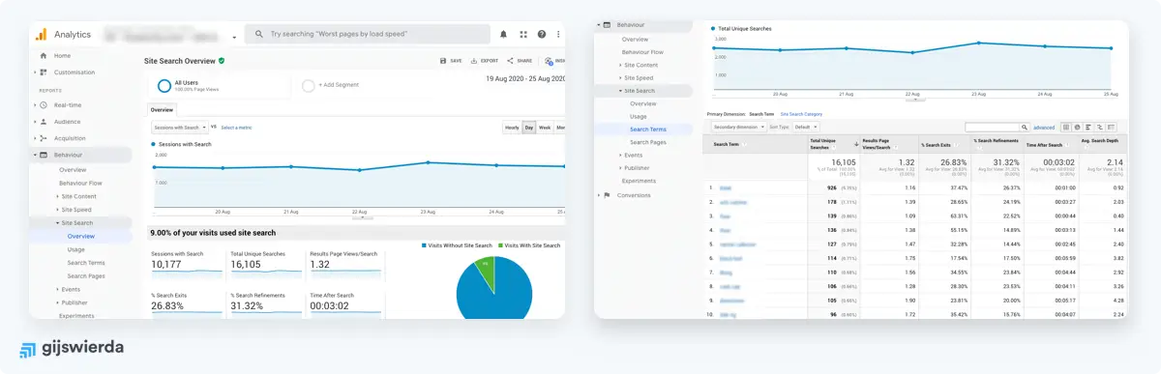This screenshot has width=1161, height=374.
Task: Open the notifications bell icon
Action: 503,34
